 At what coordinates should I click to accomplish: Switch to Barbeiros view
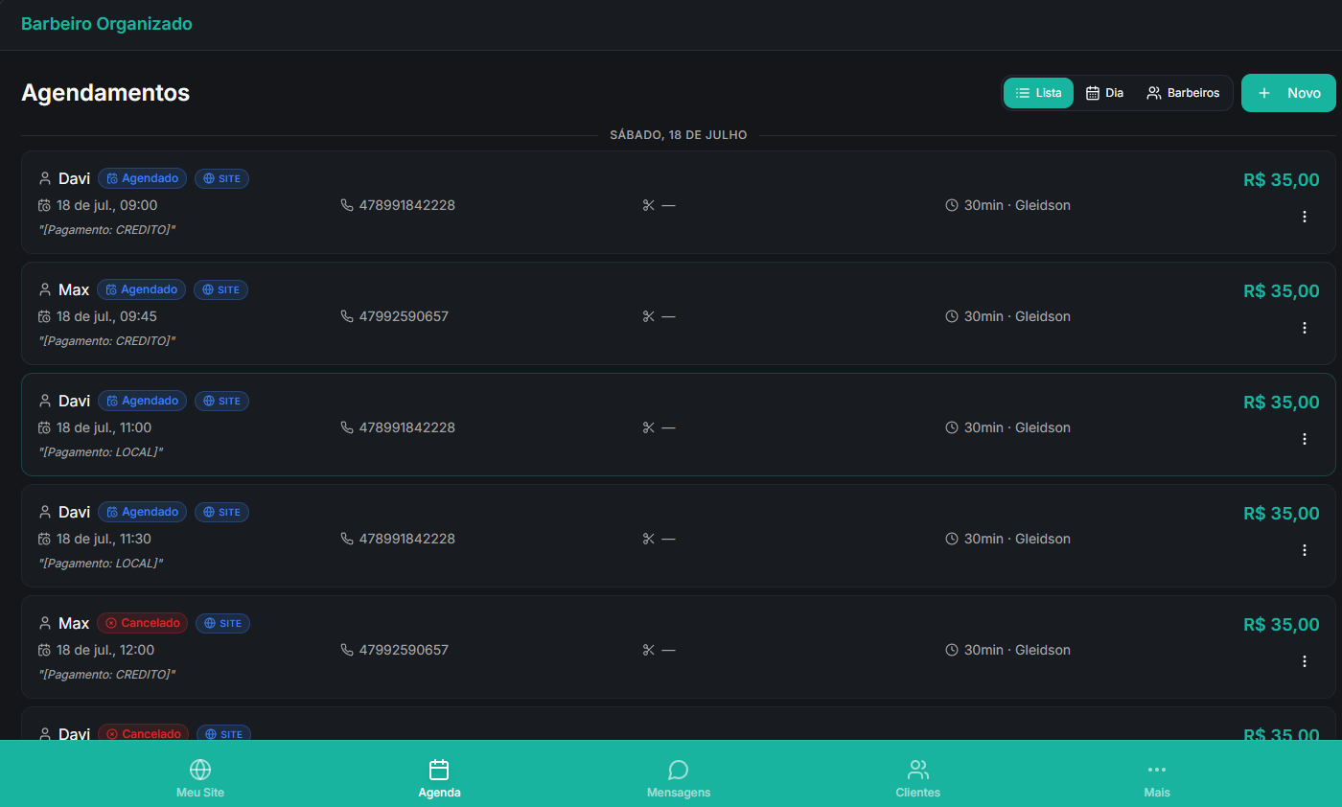click(x=1183, y=93)
